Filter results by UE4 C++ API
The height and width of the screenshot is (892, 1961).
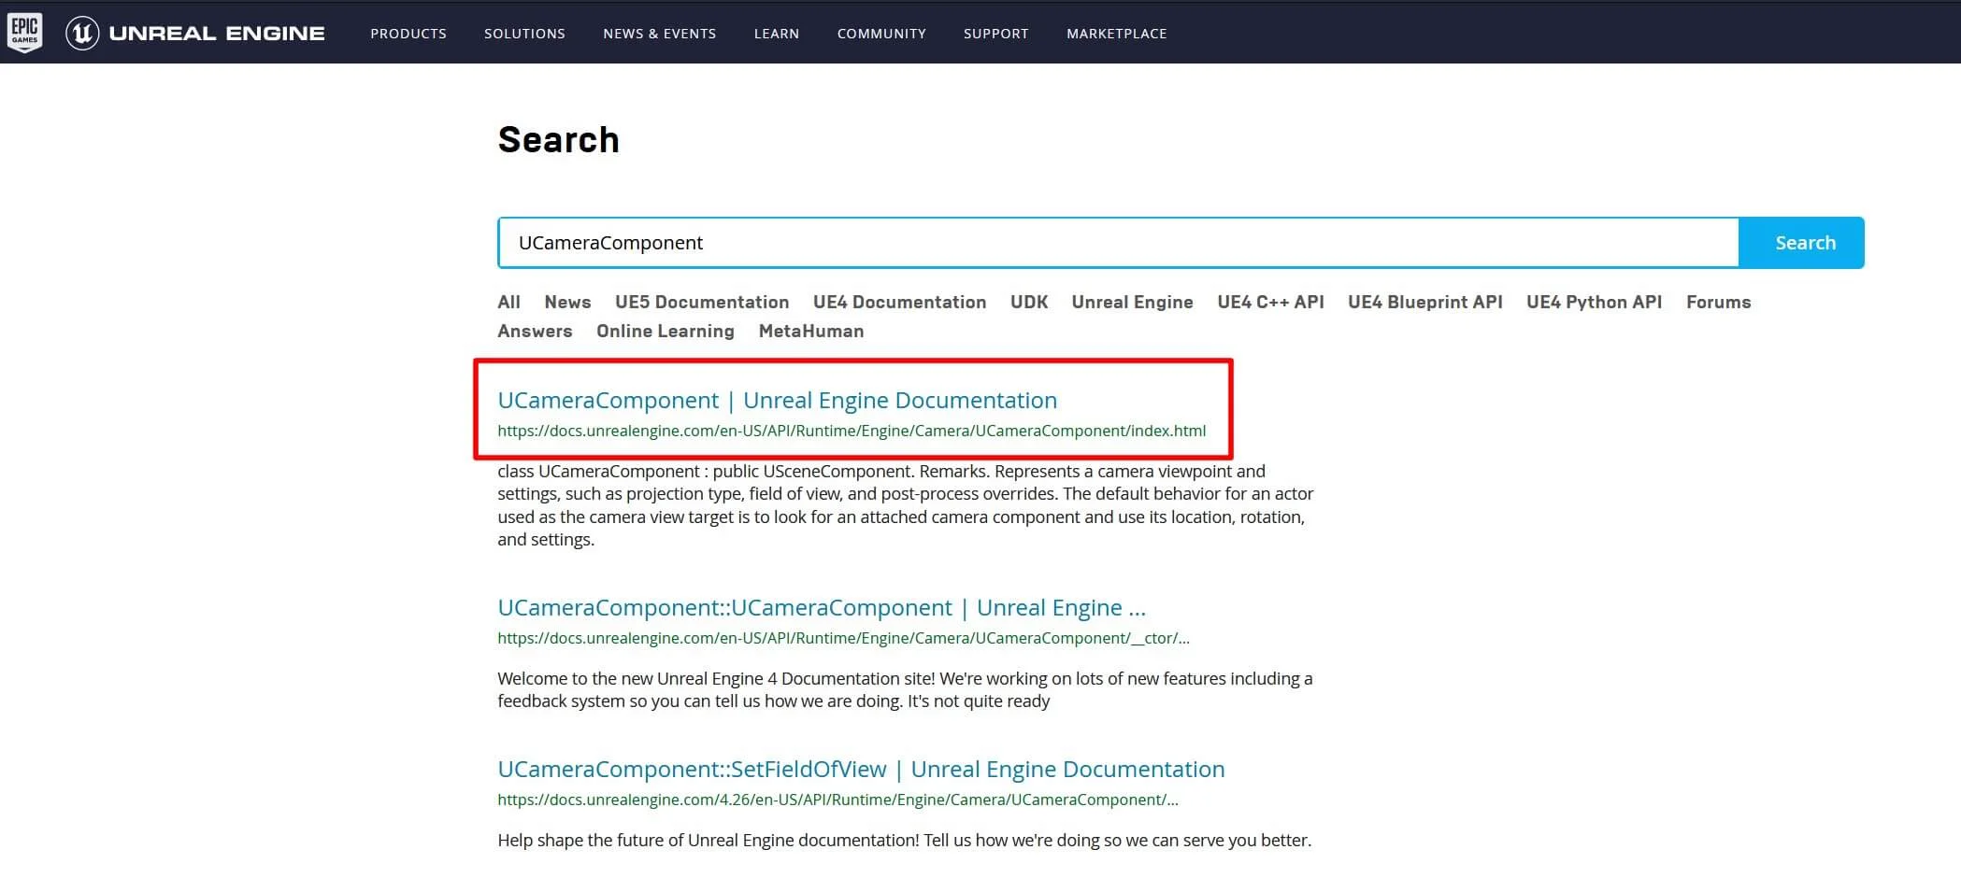[1270, 302]
